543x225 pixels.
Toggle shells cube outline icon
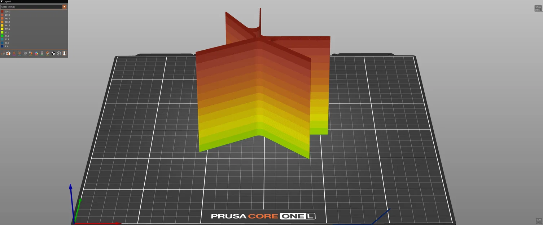click(x=59, y=53)
